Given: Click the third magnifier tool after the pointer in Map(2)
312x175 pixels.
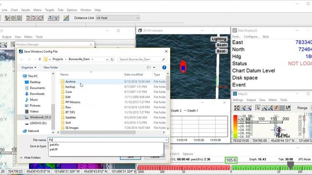Looking at the screenshot, I should coord(270,108).
